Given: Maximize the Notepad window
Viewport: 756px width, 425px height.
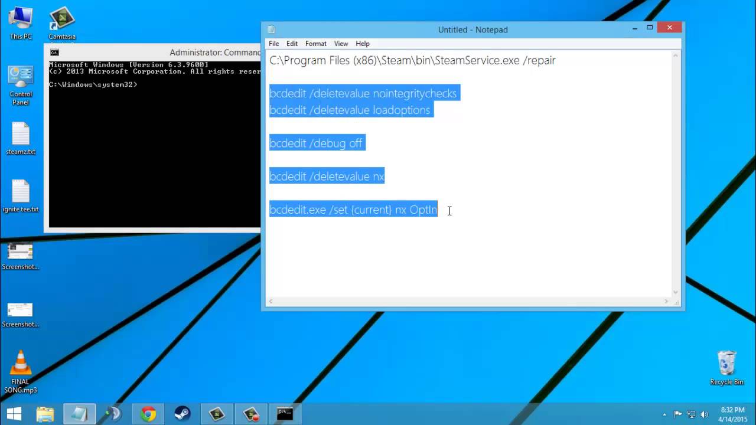Looking at the screenshot, I should pyautogui.click(x=650, y=28).
